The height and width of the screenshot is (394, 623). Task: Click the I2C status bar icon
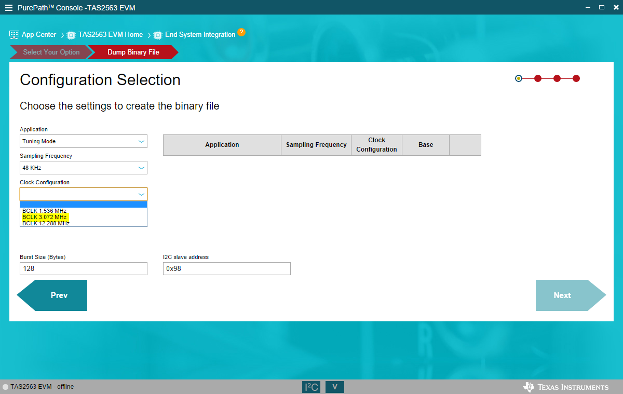311,387
